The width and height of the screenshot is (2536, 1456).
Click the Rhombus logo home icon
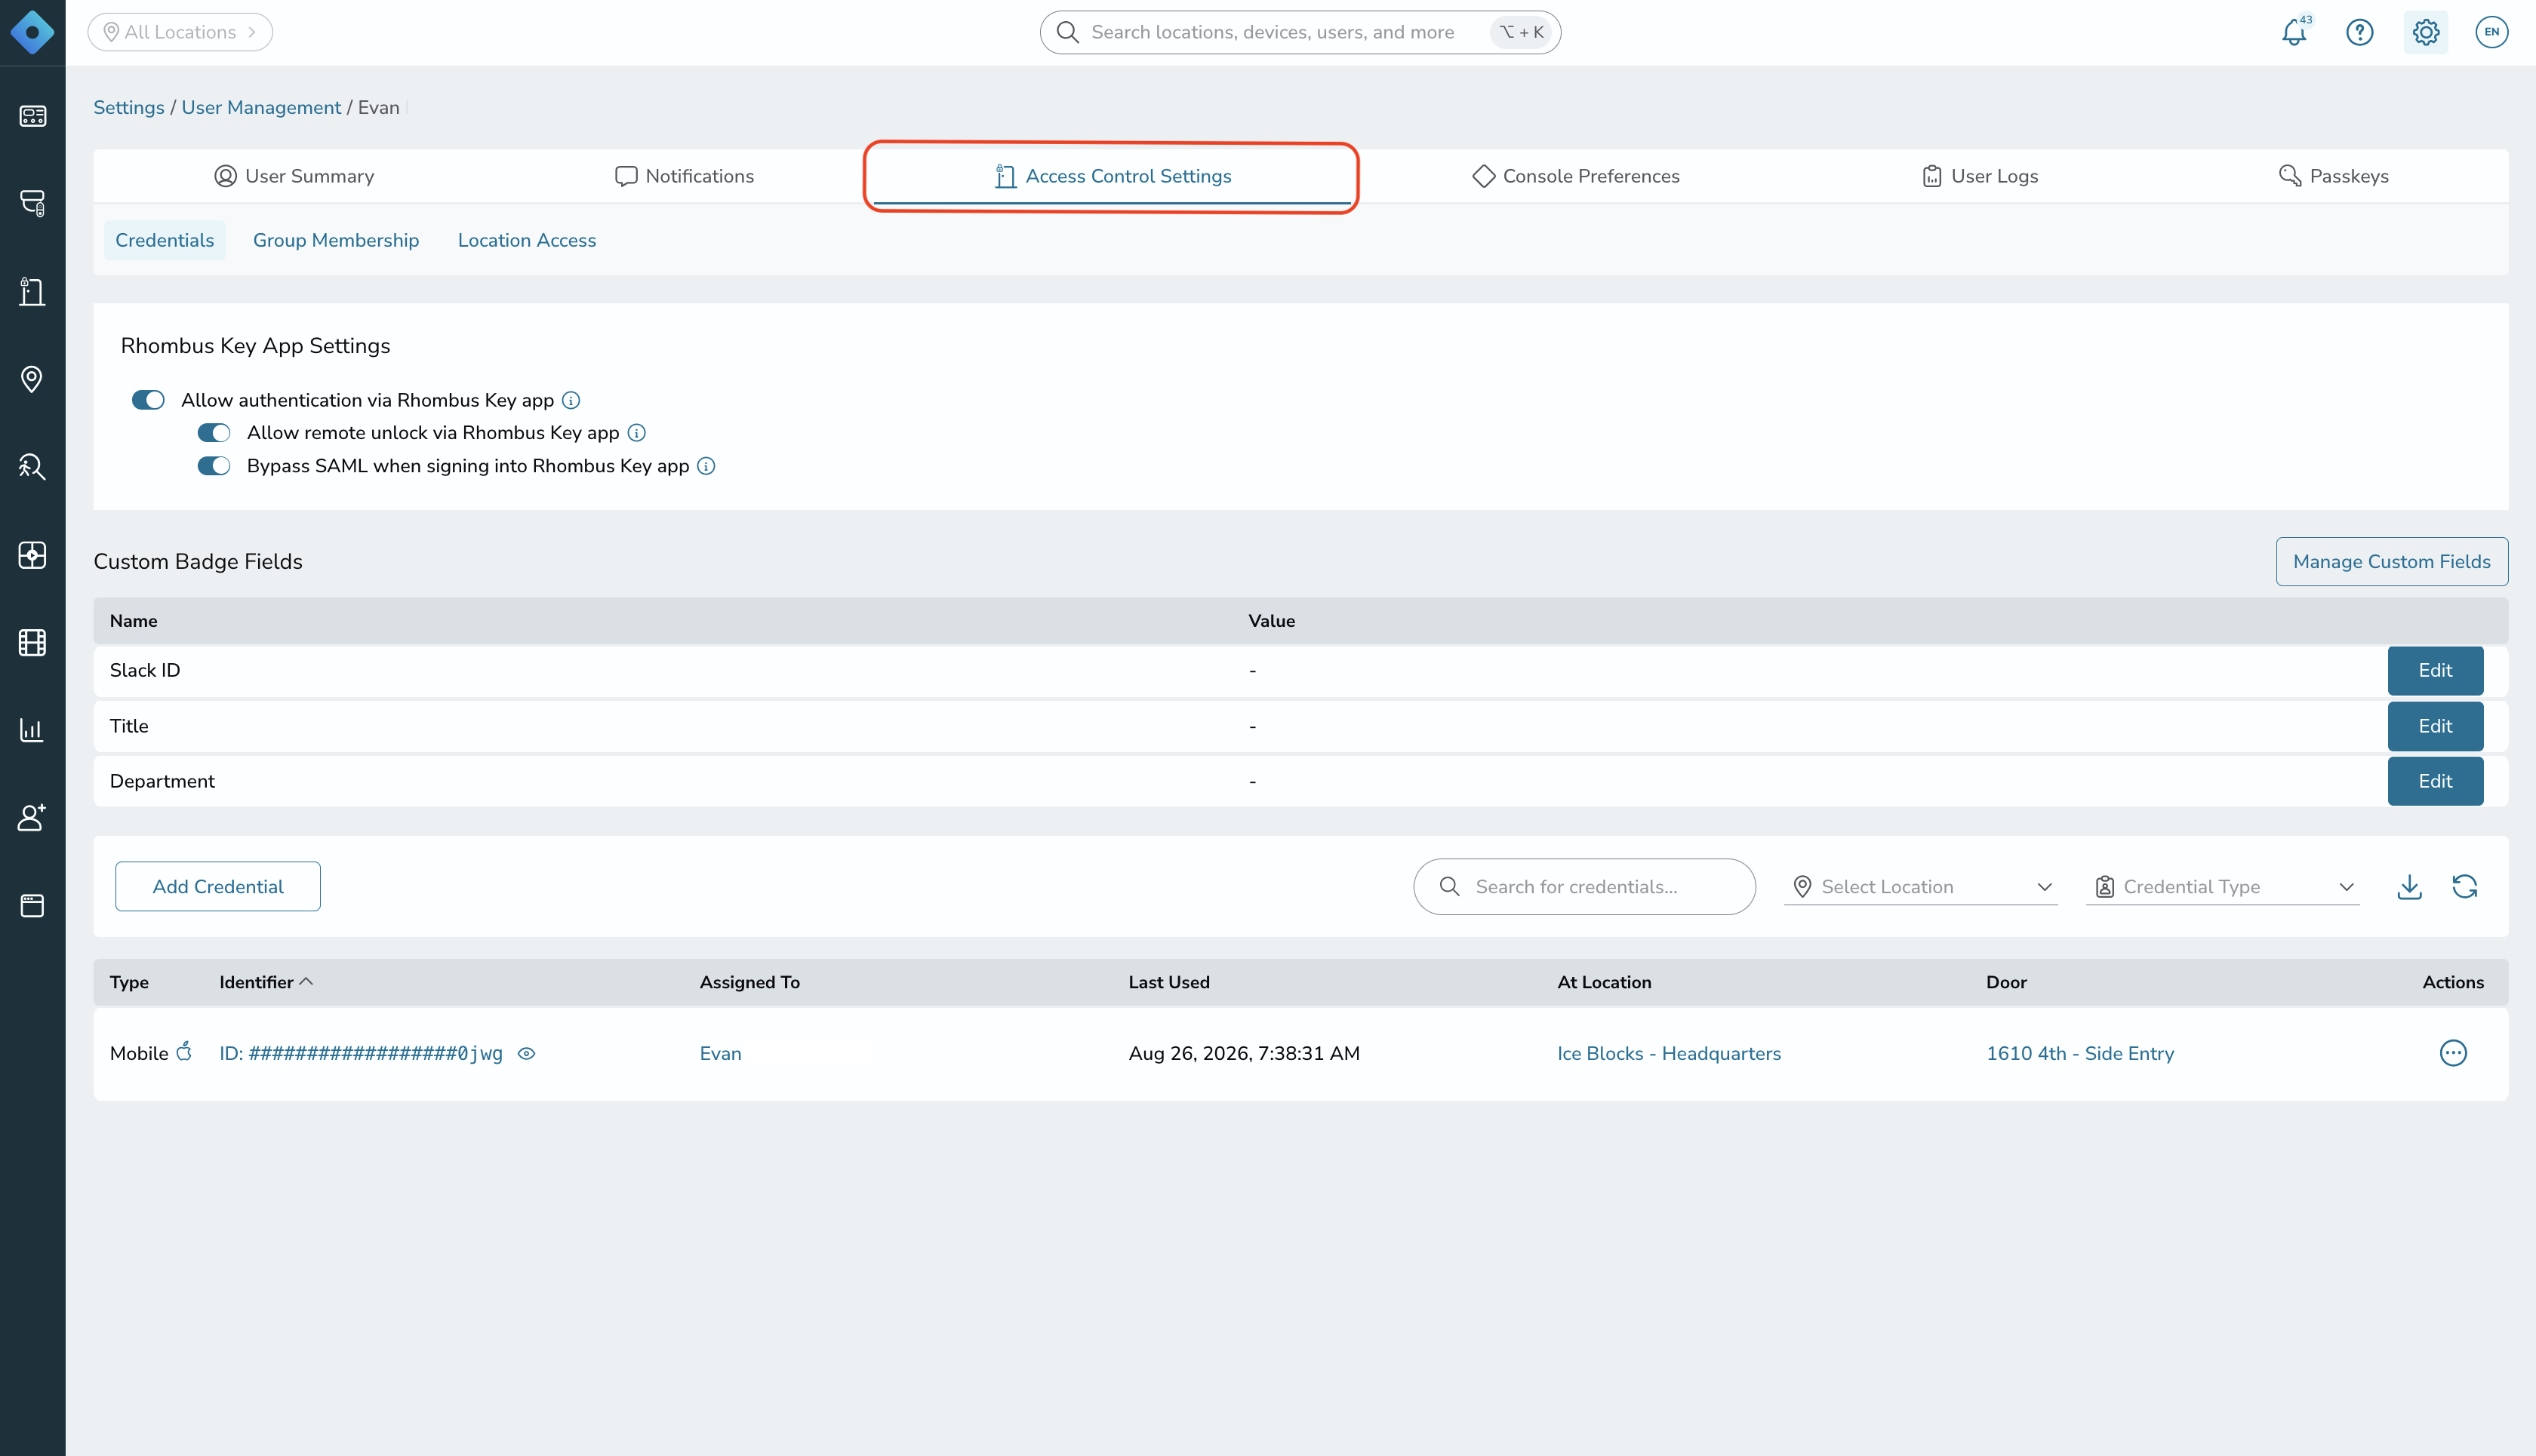tap(32, 32)
